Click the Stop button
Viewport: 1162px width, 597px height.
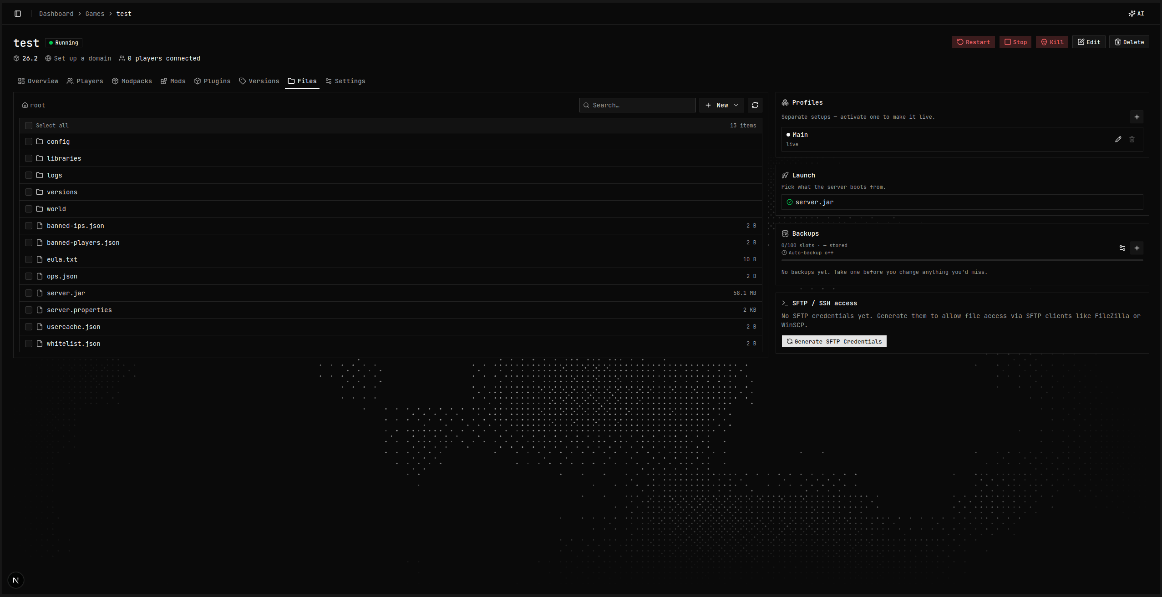tap(1015, 42)
